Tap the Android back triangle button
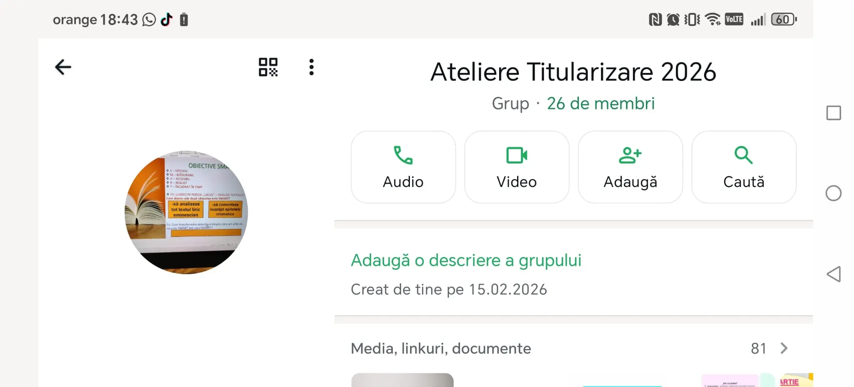Image resolution: width=854 pixels, height=387 pixels. (834, 274)
